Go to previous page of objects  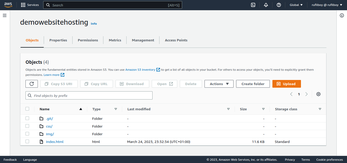[x=291, y=94]
